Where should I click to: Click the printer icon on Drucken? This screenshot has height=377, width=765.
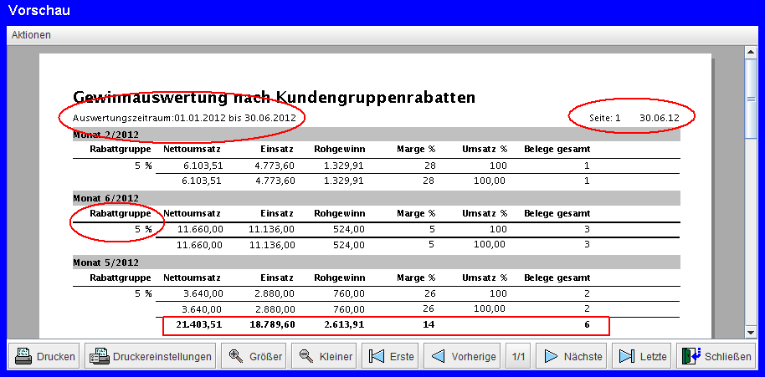pos(23,356)
